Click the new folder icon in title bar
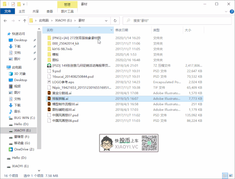The width and height of the screenshot is (235, 179). tap(19, 4)
